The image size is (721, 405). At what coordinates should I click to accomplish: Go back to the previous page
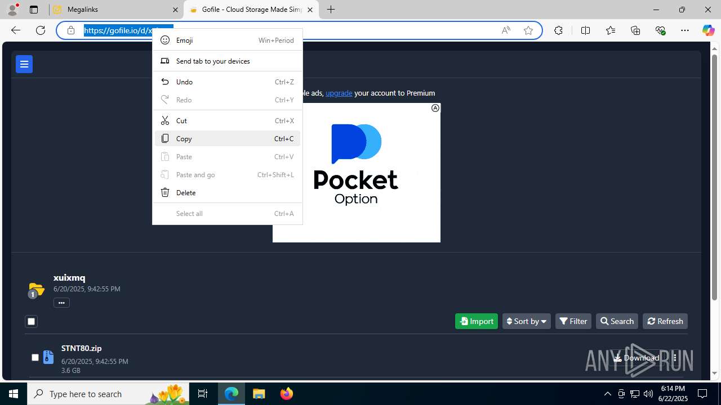pos(16,30)
